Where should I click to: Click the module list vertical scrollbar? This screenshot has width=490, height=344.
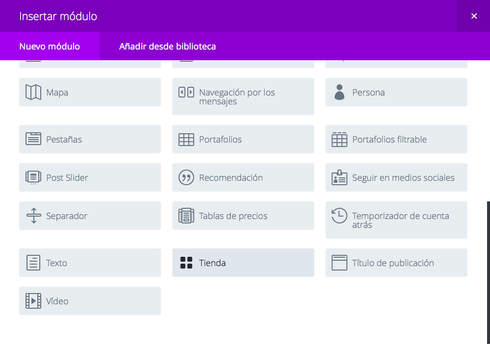click(489, 272)
